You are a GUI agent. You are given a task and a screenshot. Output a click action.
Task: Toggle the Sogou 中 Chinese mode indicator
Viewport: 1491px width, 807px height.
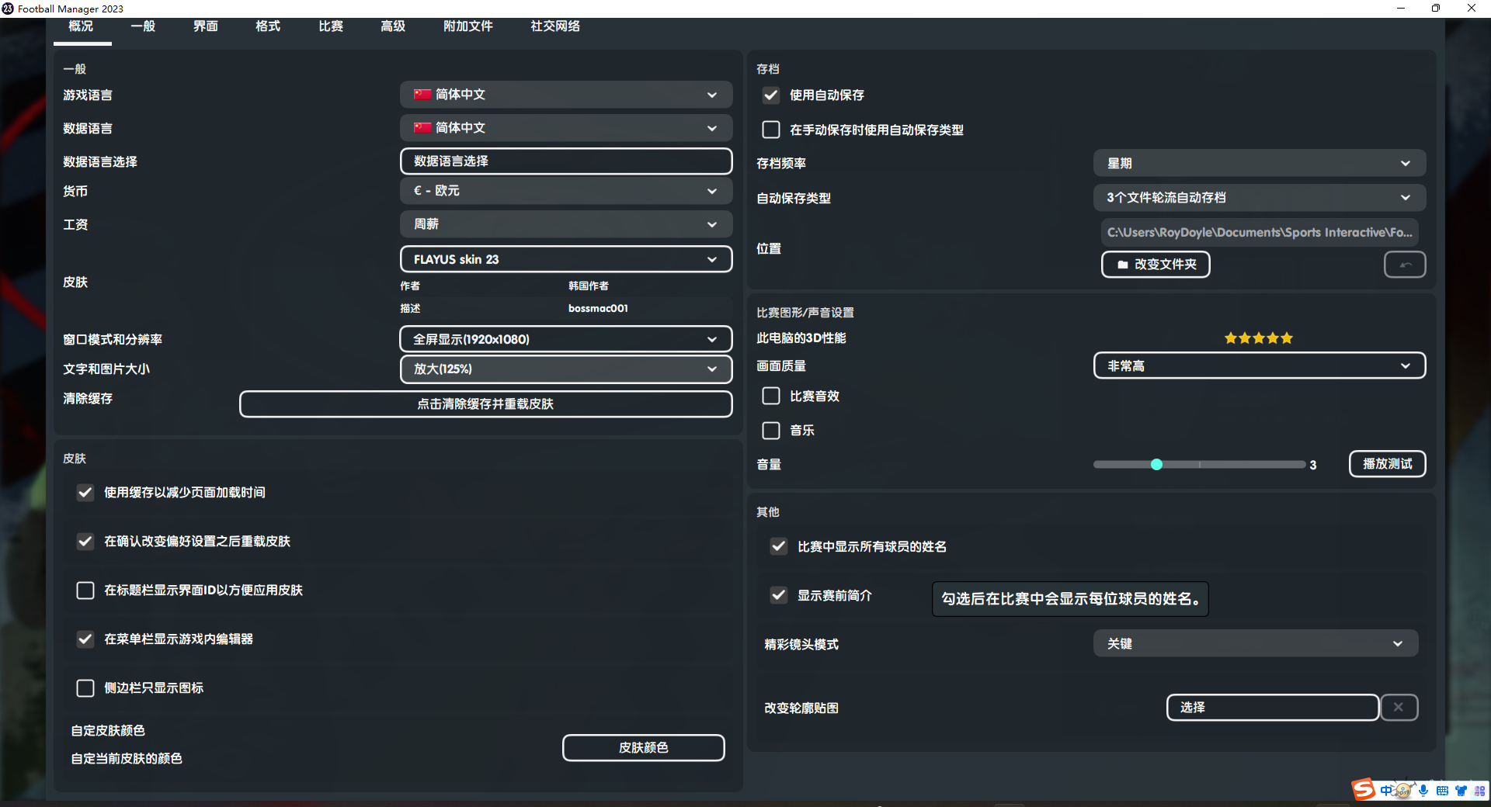point(1386,791)
